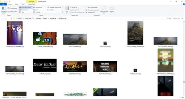Select Accounting robot hero thumbnail
The image size is (185, 99).
tap(45, 38)
